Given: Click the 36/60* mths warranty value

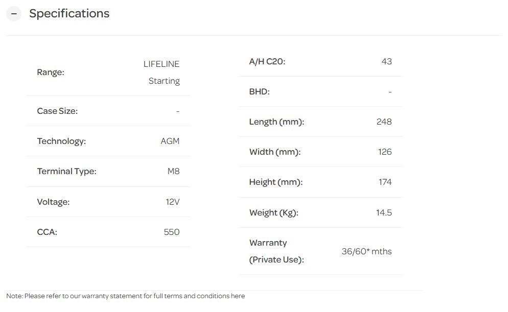Looking at the screenshot, I should click(x=366, y=252).
